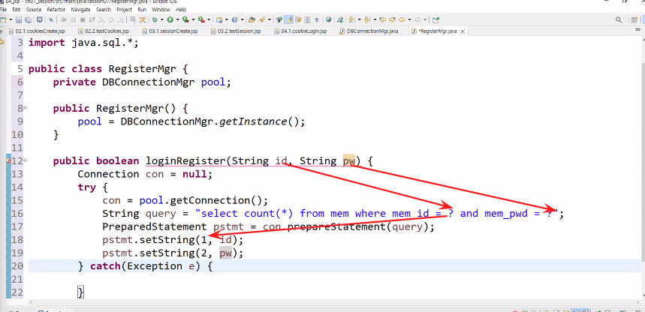Open the Run menu
The height and width of the screenshot is (312, 645).
pos(142,9)
